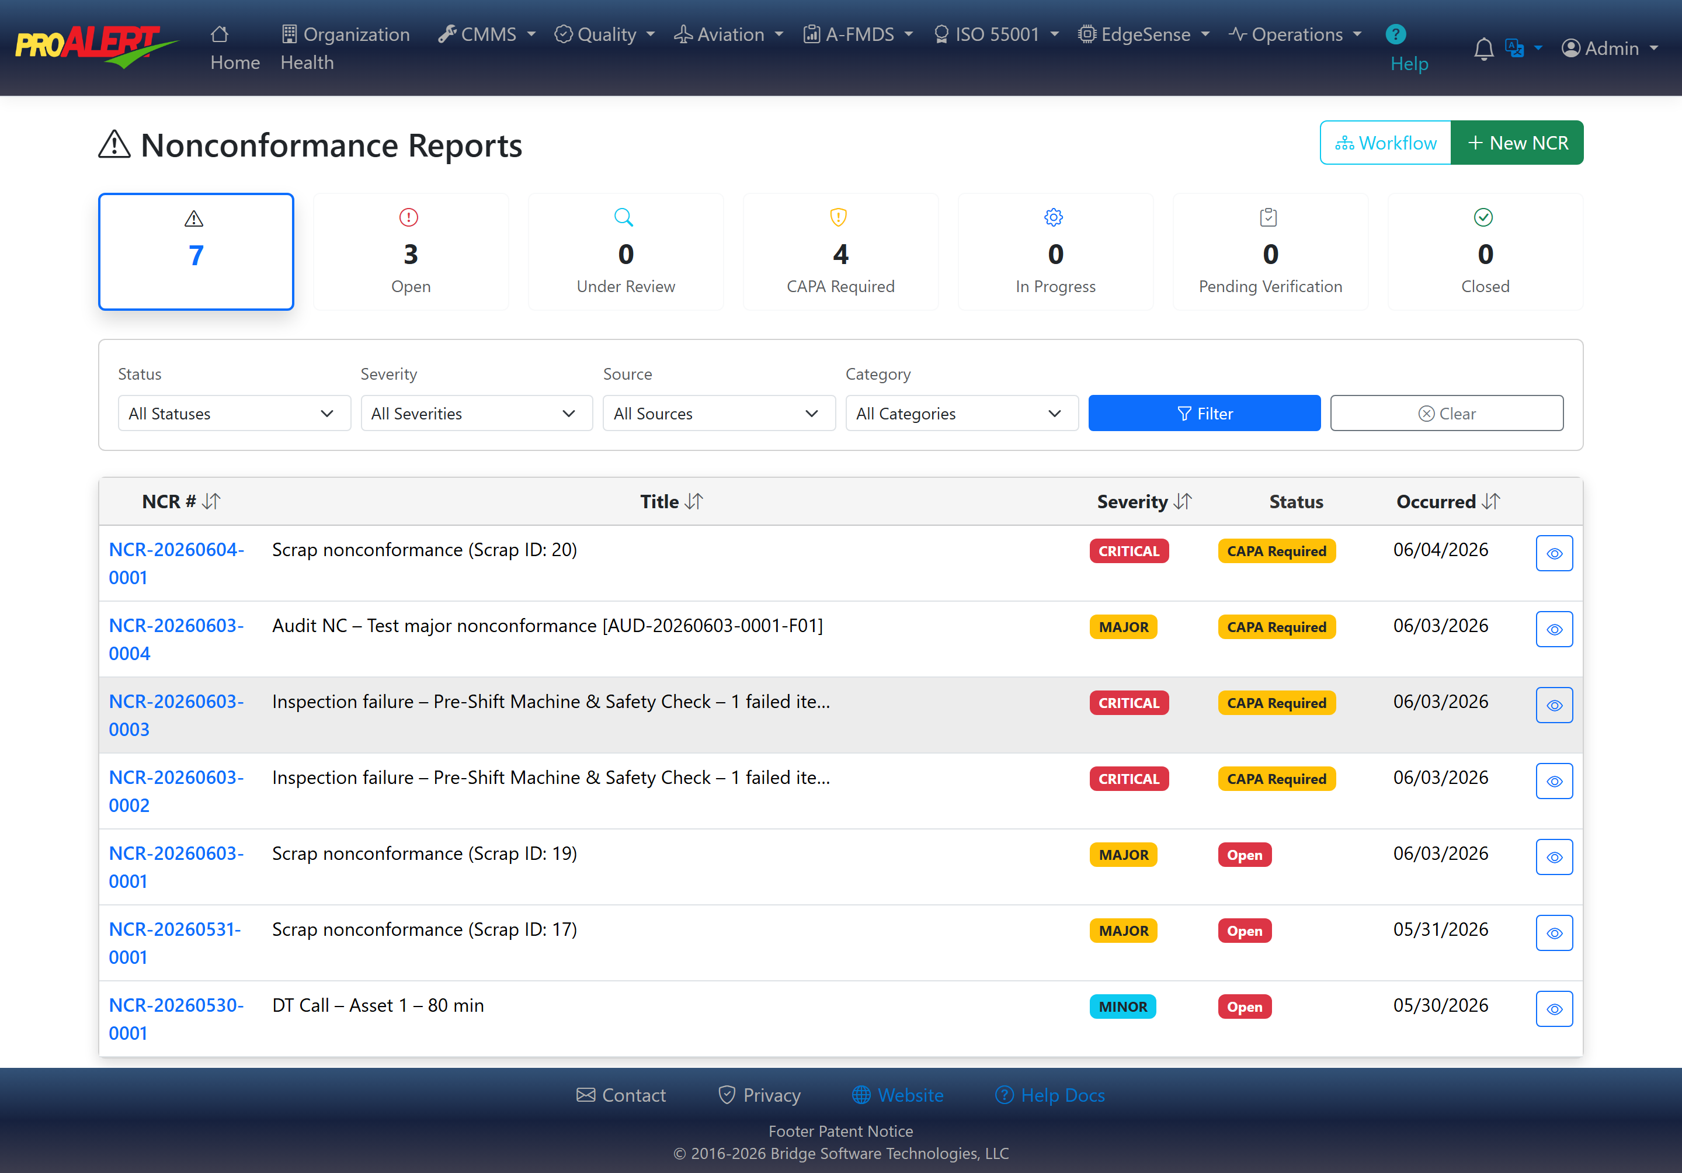Image resolution: width=1682 pixels, height=1173 pixels.
Task: Click title 'Scrap nonconformance (Scrap ID: 19)'
Action: point(425,853)
